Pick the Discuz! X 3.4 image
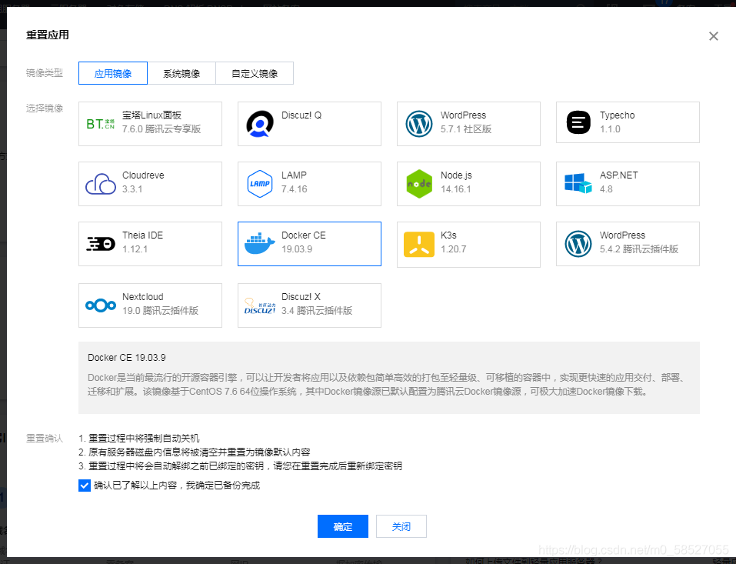The width and height of the screenshot is (736, 564). pyautogui.click(x=309, y=305)
